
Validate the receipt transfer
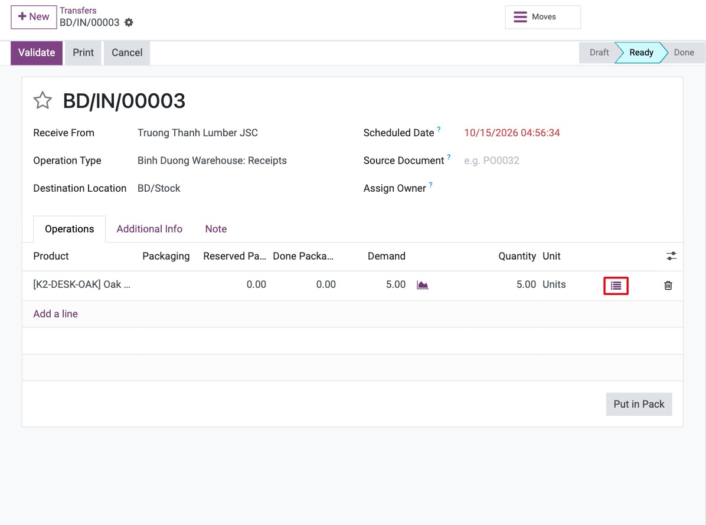pos(37,52)
